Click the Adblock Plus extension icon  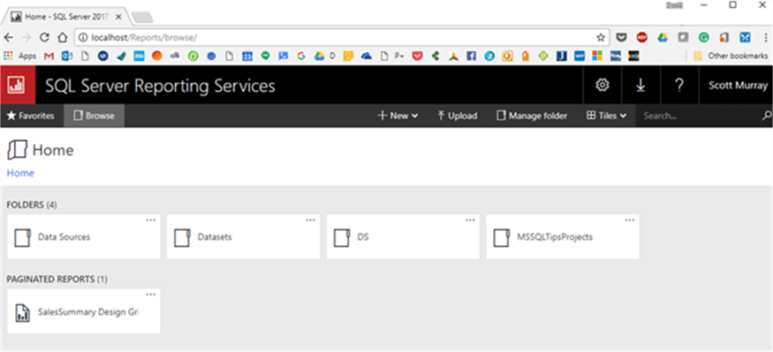click(641, 37)
